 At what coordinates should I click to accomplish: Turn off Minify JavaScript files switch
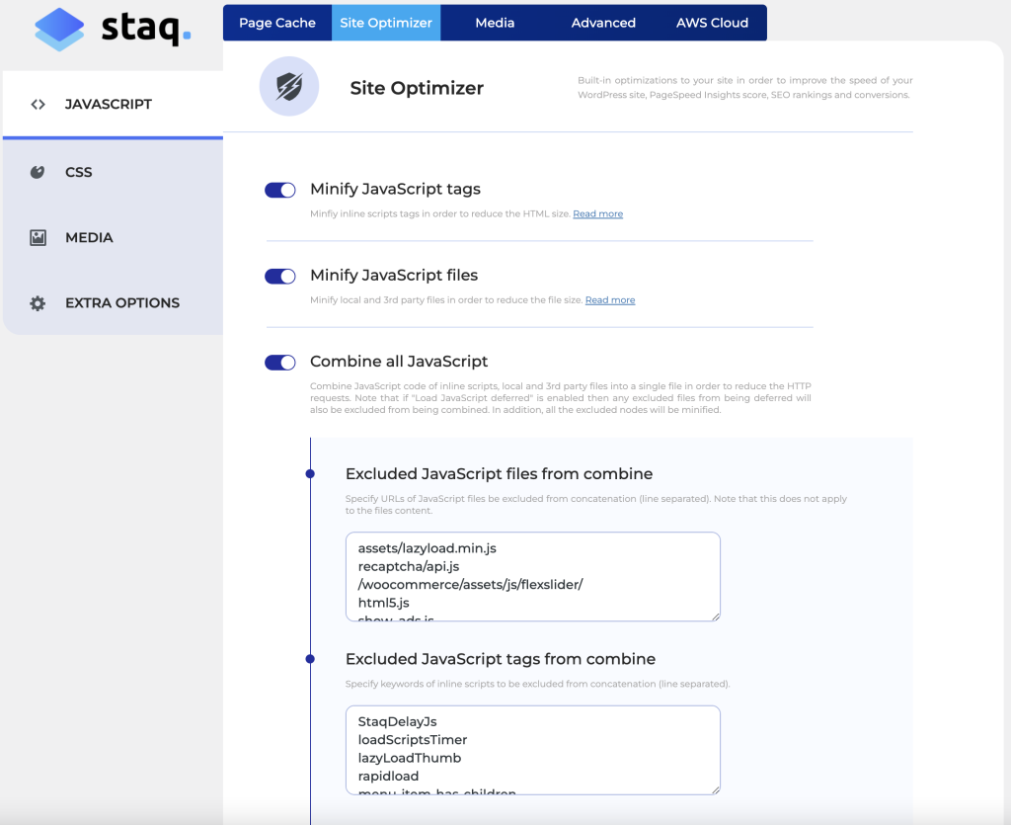click(280, 277)
